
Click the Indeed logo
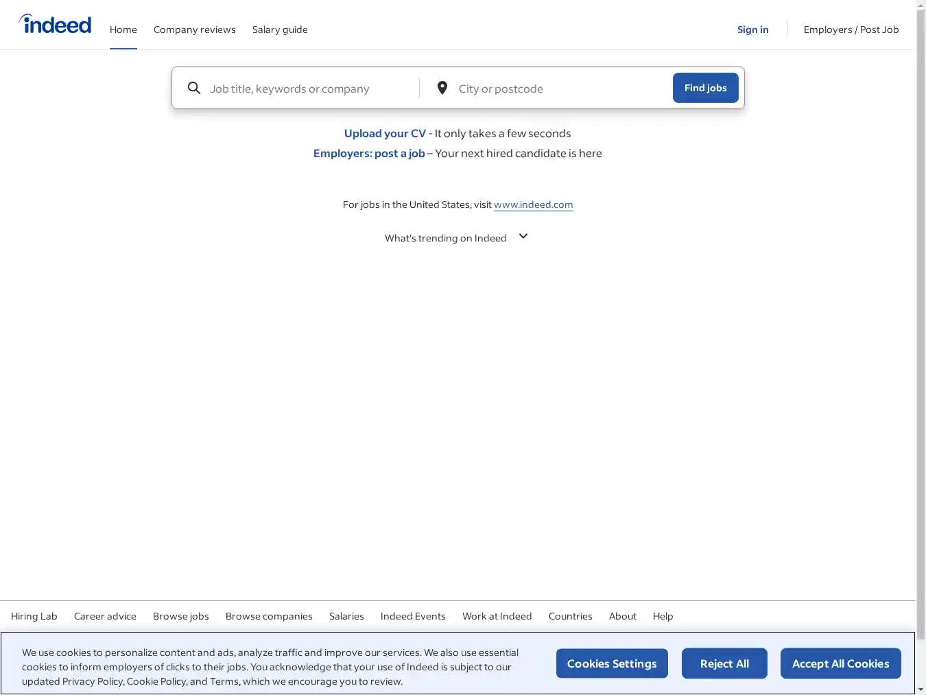click(56, 25)
